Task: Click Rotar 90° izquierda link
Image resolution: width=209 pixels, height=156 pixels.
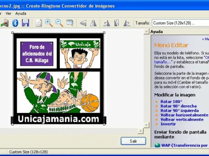Action: tap(179, 111)
